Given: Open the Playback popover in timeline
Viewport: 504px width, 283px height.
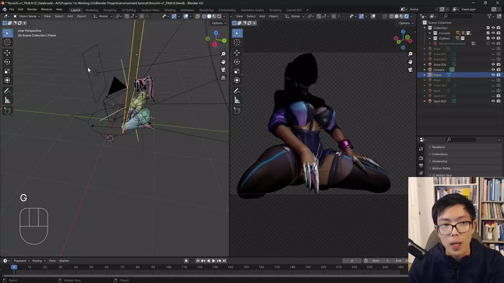Looking at the screenshot, I should click(20, 261).
